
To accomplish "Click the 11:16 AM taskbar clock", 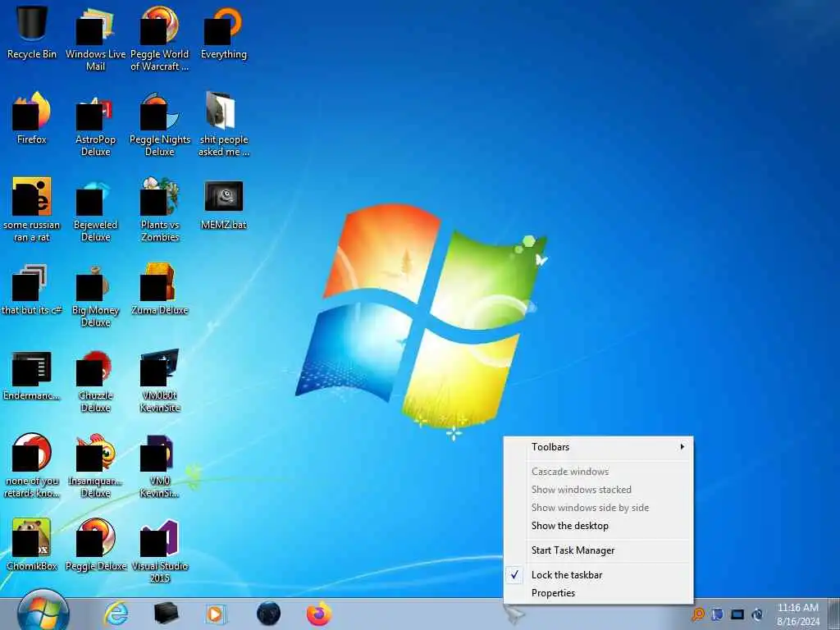I will (x=798, y=614).
